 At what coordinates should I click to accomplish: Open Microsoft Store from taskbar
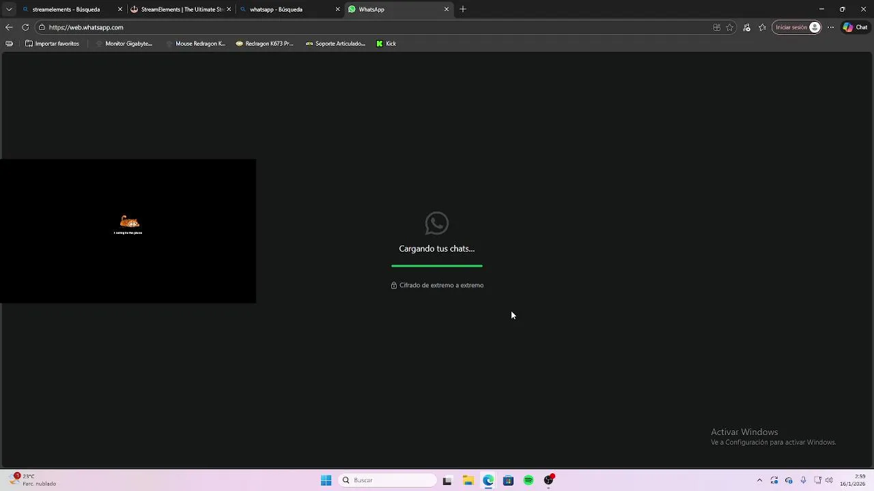pyautogui.click(x=508, y=480)
